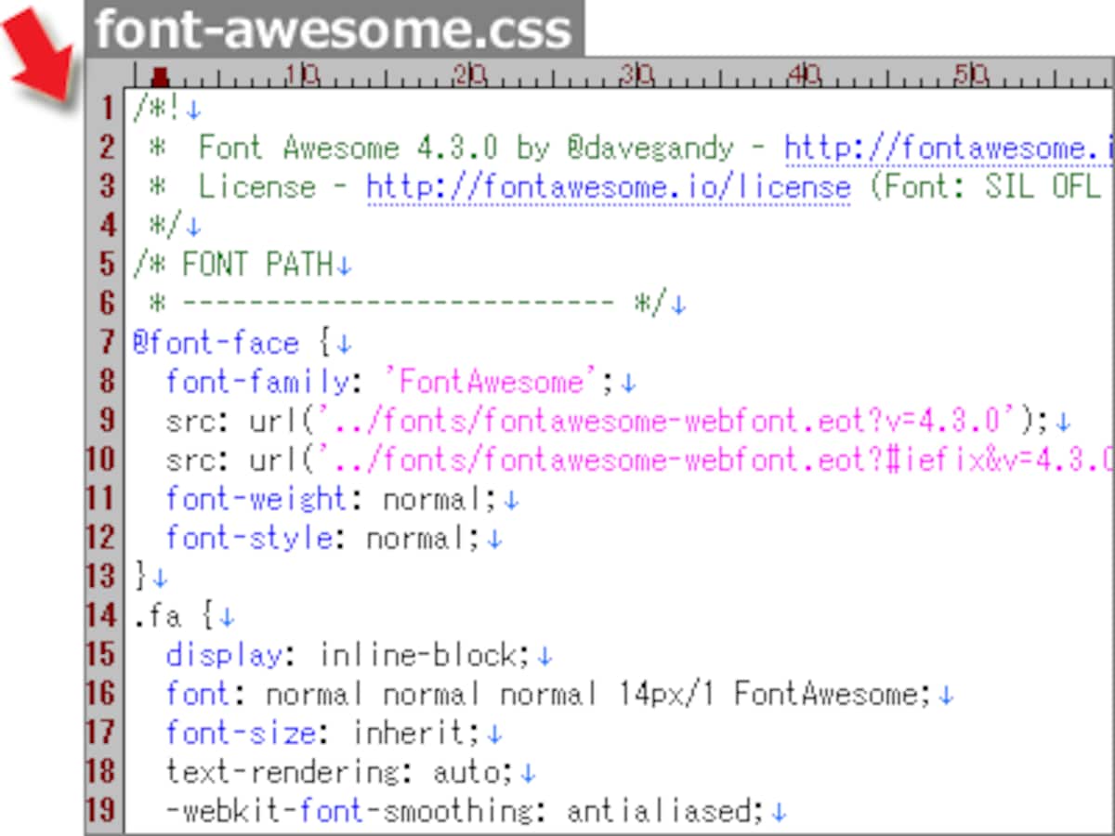
Task: Click the closing brace on line 13
Action: point(140,578)
